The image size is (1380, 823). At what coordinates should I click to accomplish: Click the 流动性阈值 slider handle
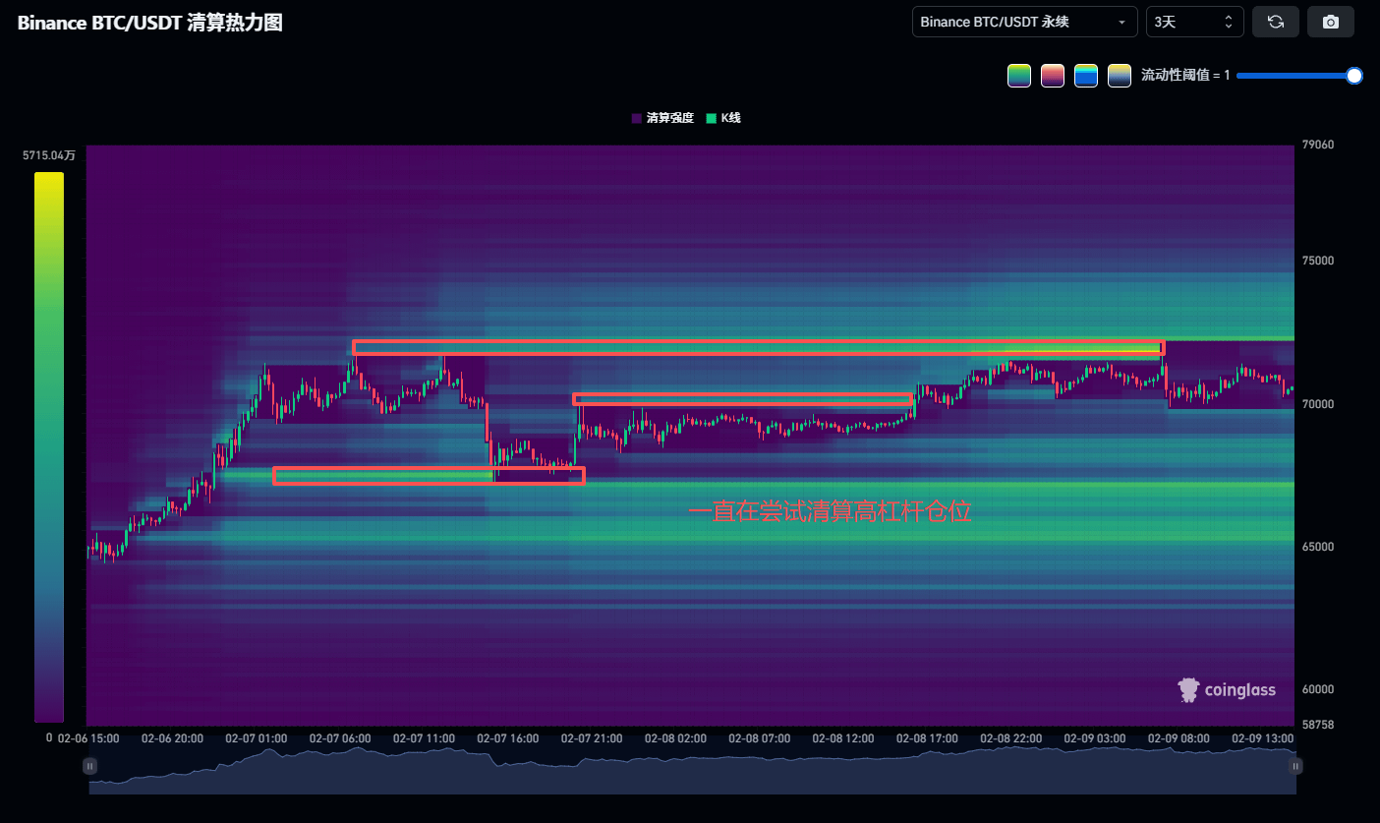(1354, 76)
